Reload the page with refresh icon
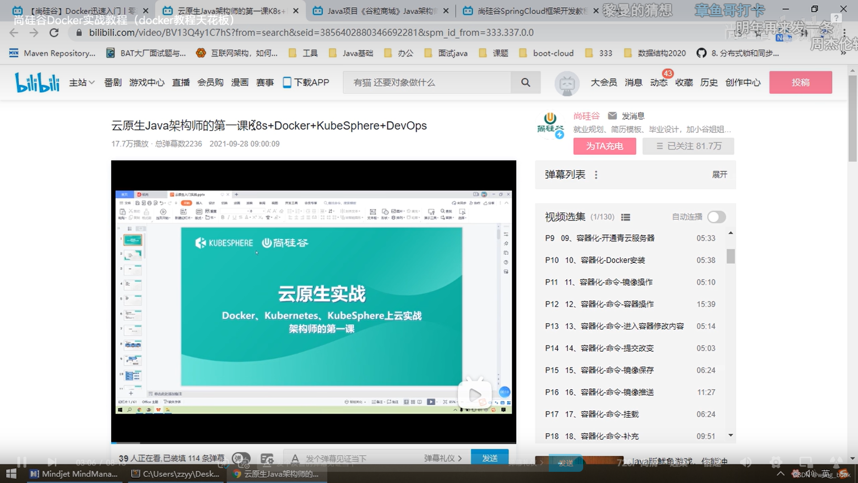Image resolution: width=858 pixels, height=483 pixels. pos(54,33)
